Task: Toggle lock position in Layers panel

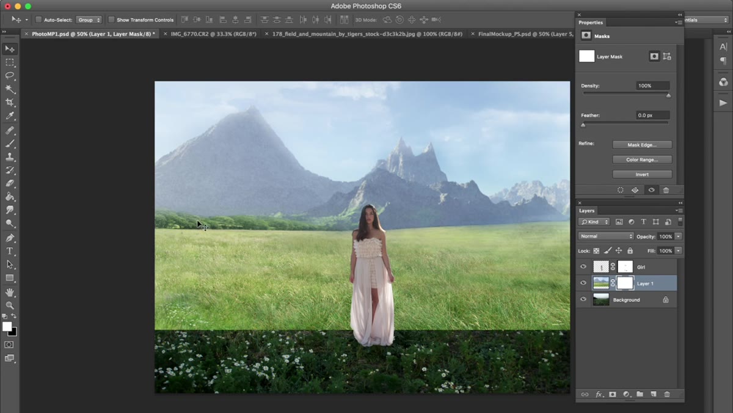Action: click(618, 251)
